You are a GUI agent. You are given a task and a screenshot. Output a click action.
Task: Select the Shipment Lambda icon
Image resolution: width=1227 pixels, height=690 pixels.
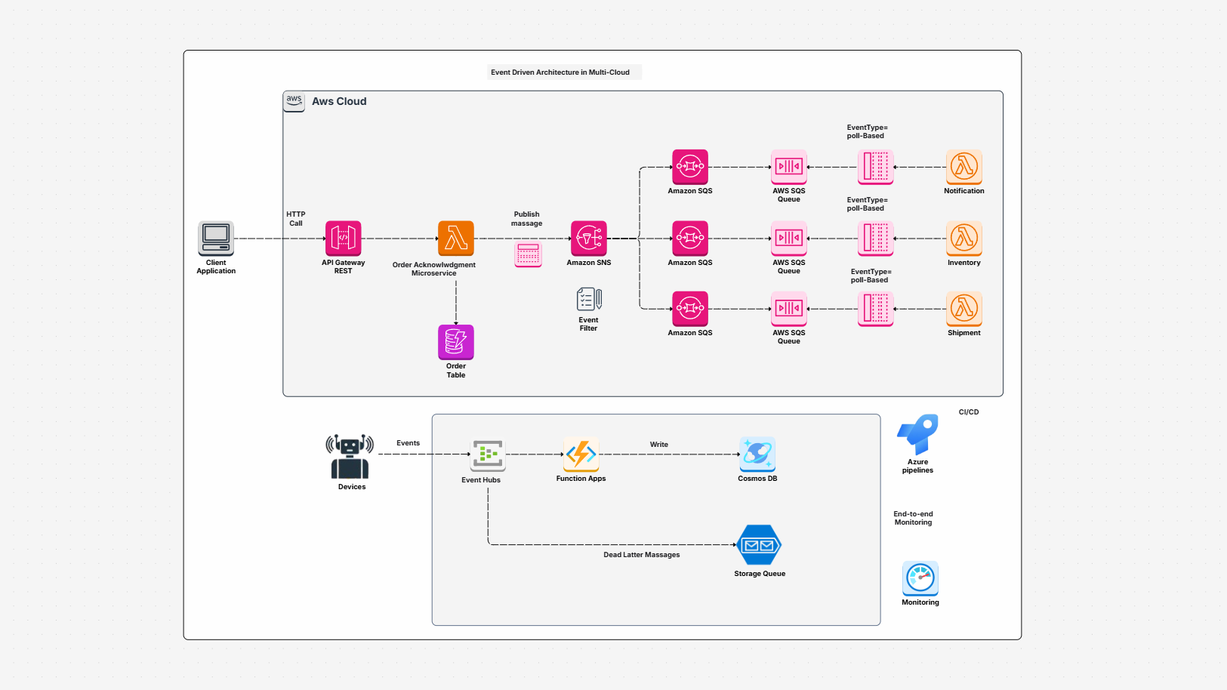pos(964,309)
